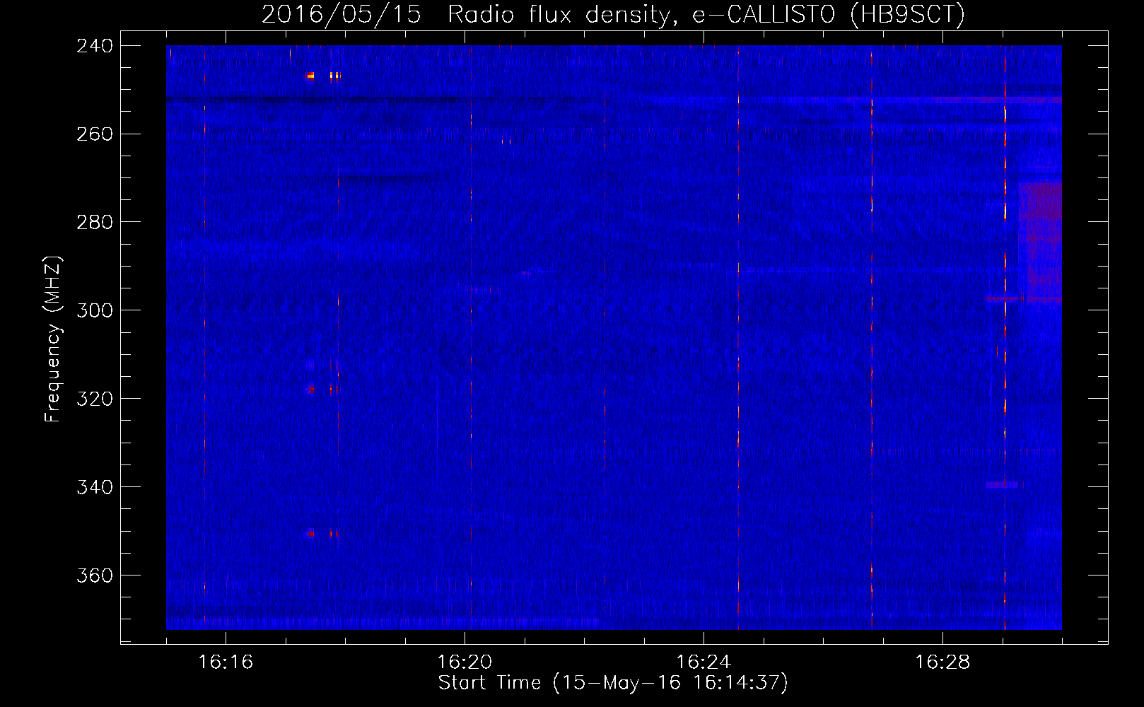Click the 280 frequency tick label
The image size is (1144, 707).
point(95,223)
